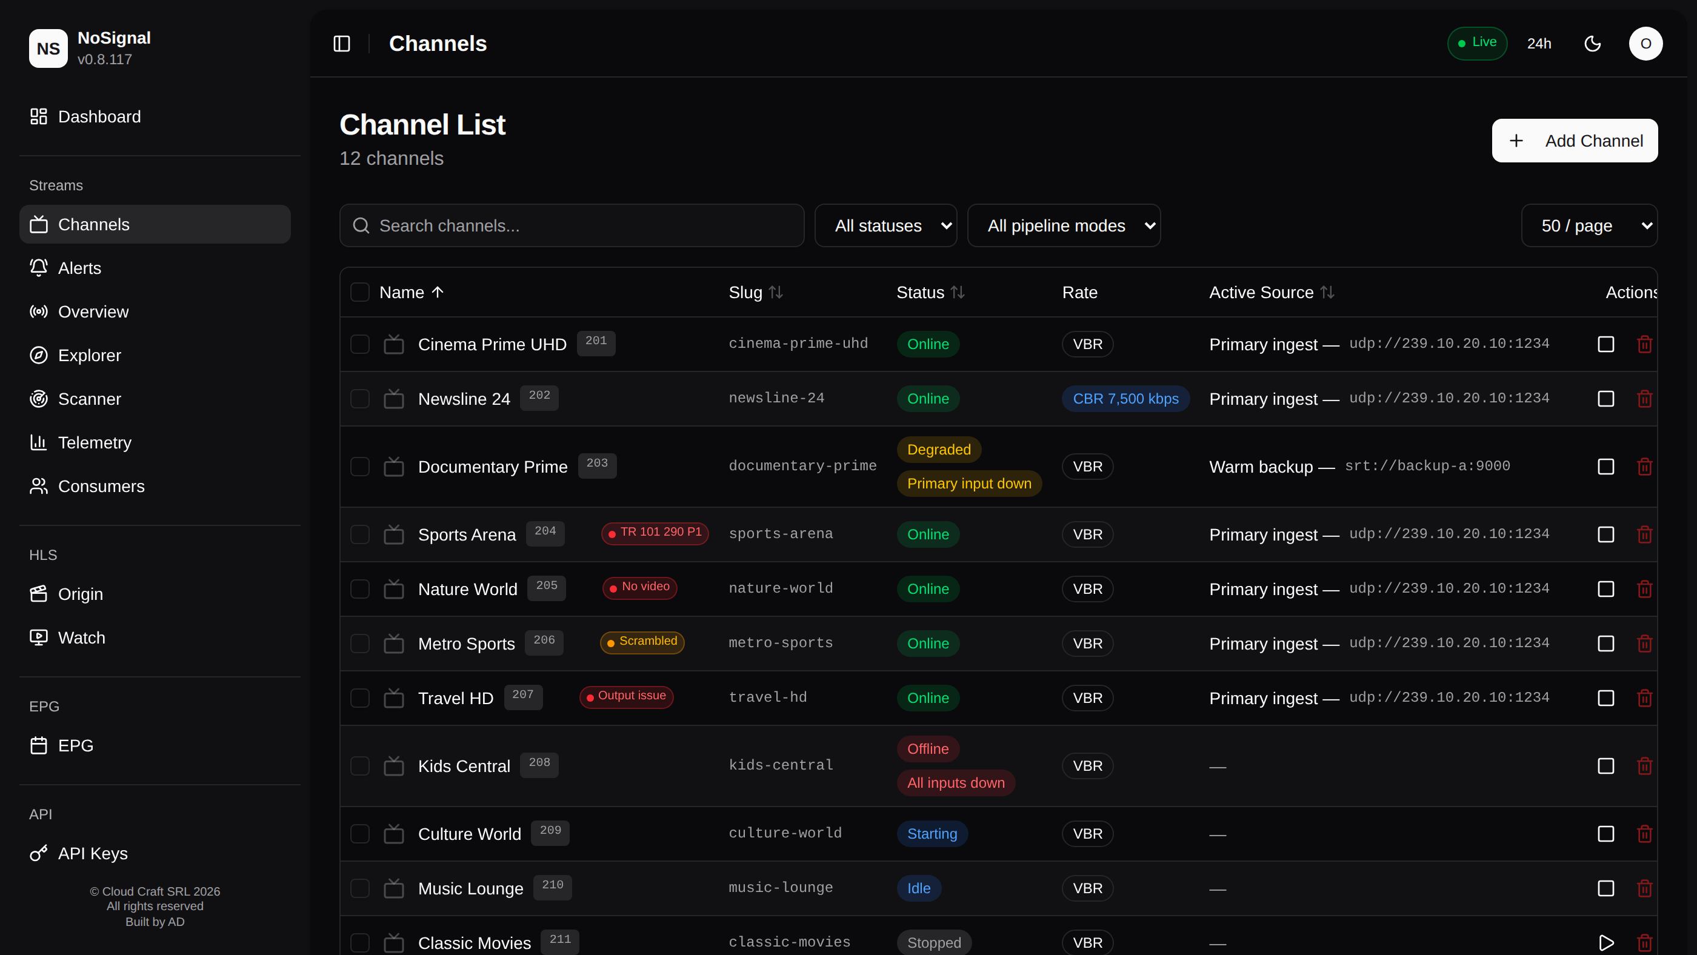Delete the Metro Sports channel
1697x955 pixels.
(1644, 644)
